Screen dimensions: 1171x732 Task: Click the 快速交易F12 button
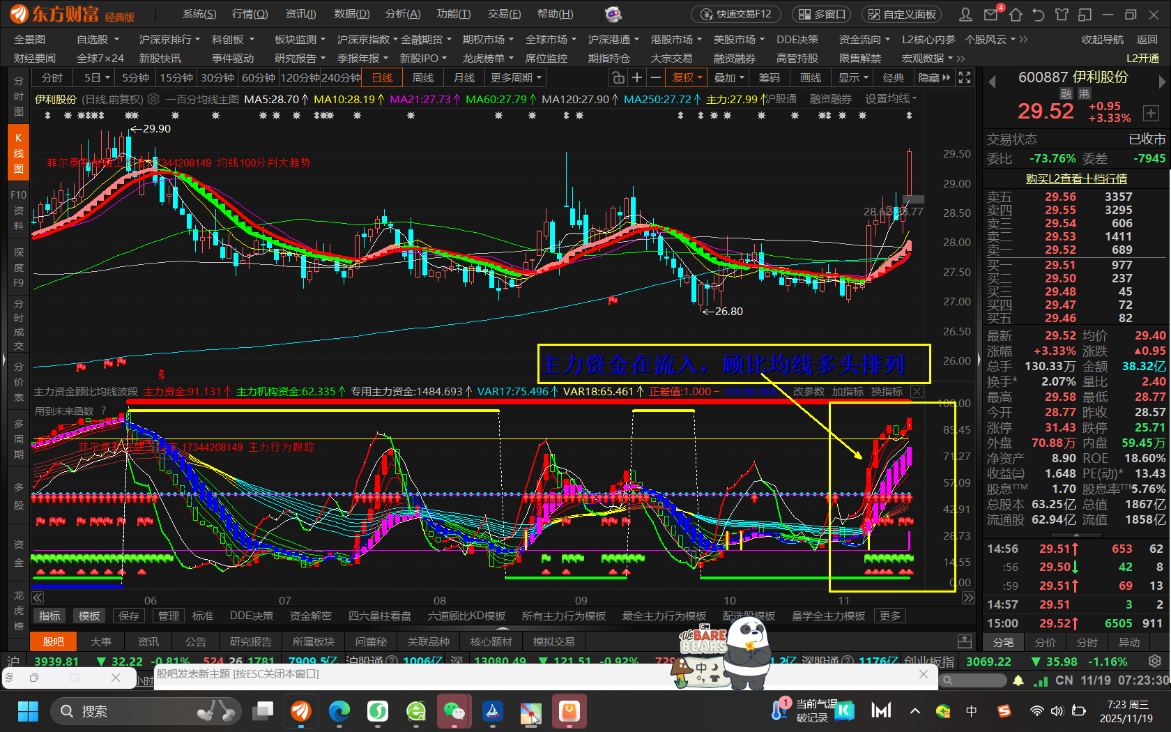click(x=737, y=14)
